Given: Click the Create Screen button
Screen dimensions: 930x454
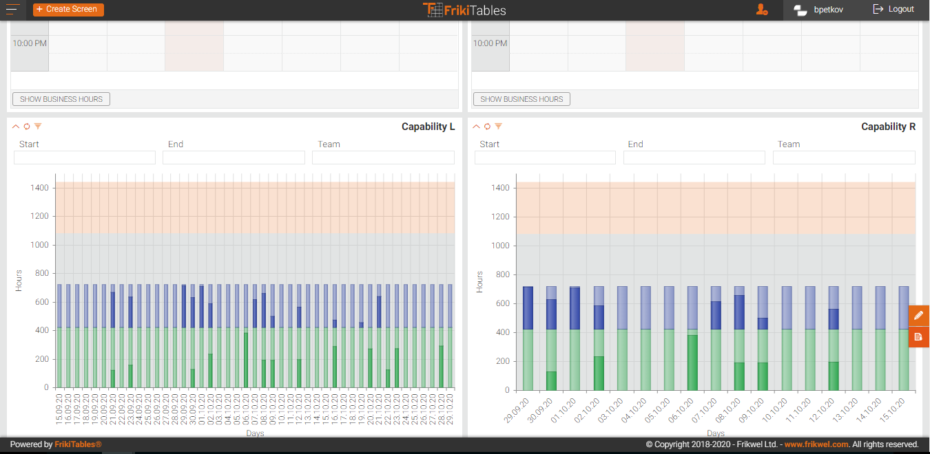Looking at the screenshot, I should 68,10.
